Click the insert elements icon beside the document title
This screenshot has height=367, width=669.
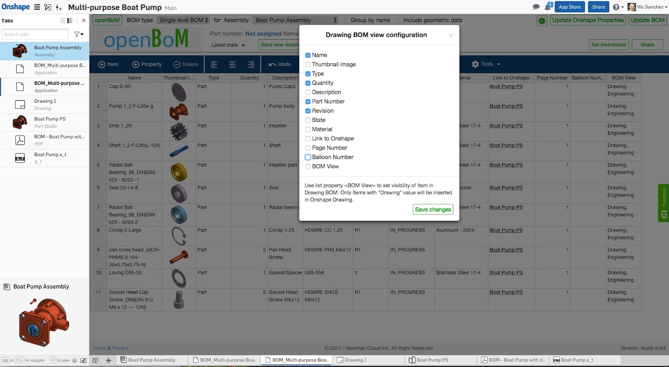click(59, 7)
